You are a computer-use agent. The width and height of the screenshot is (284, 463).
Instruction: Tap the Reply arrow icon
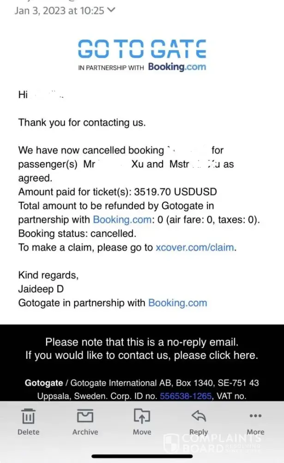pyautogui.click(x=199, y=416)
